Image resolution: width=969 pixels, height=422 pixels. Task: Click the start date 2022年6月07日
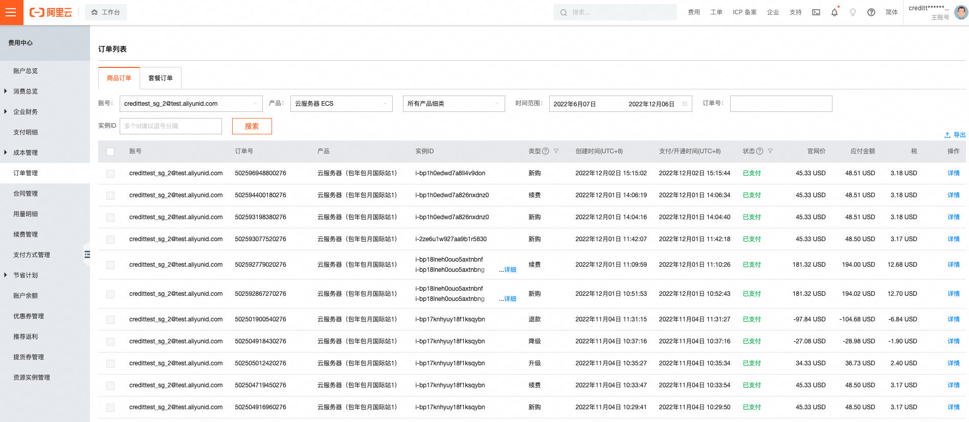tap(575, 104)
